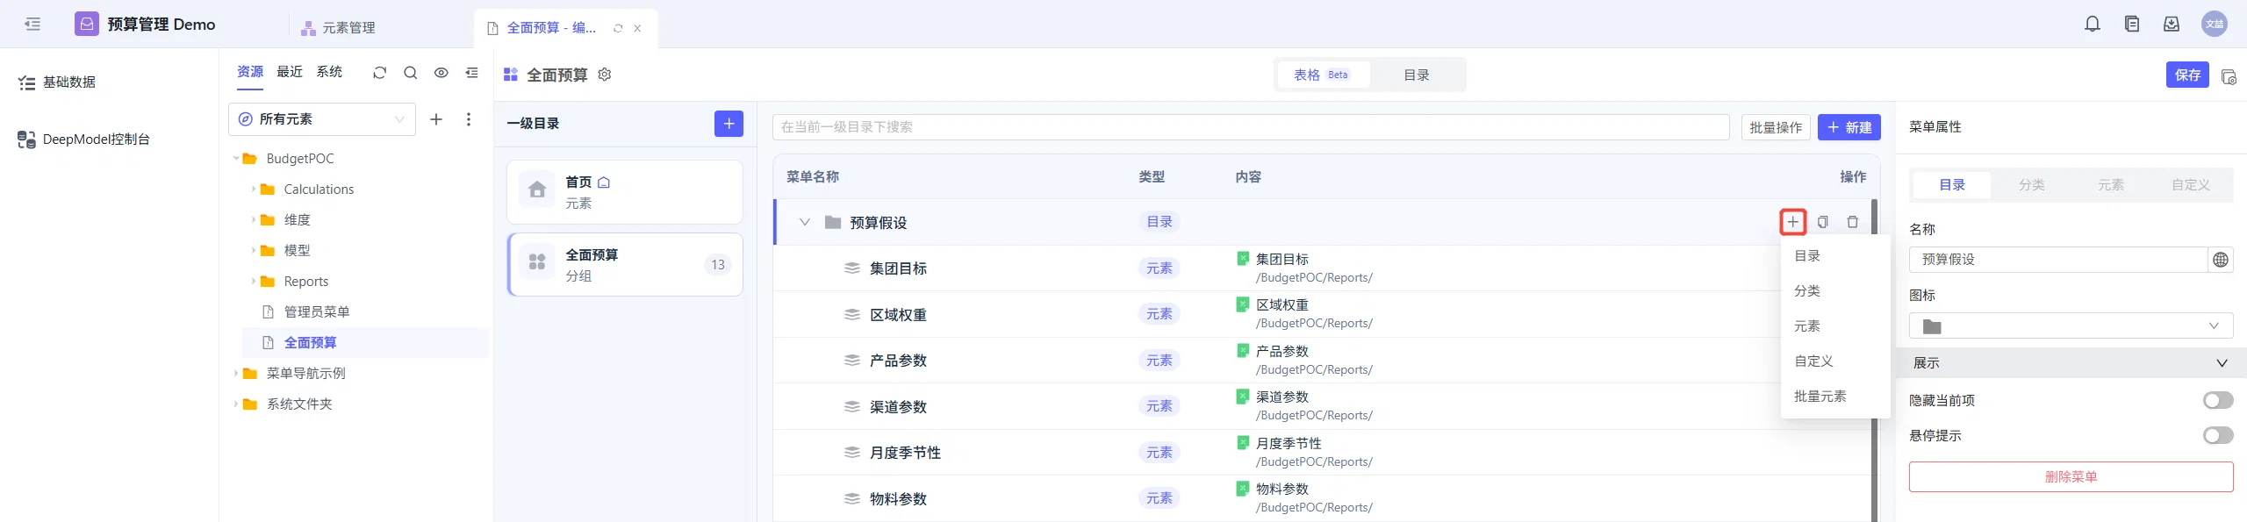
Task: Click the 批量操作 button
Action: click(1776, 128)
